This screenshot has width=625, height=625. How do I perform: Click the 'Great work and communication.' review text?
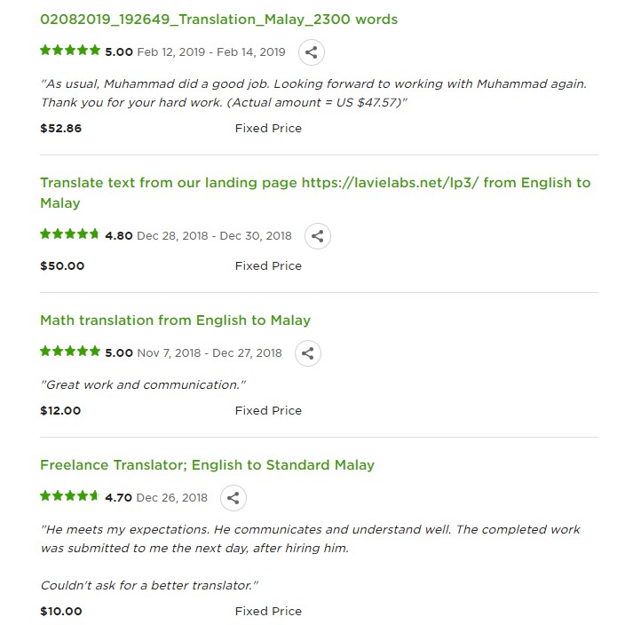(x=143, y=385)
